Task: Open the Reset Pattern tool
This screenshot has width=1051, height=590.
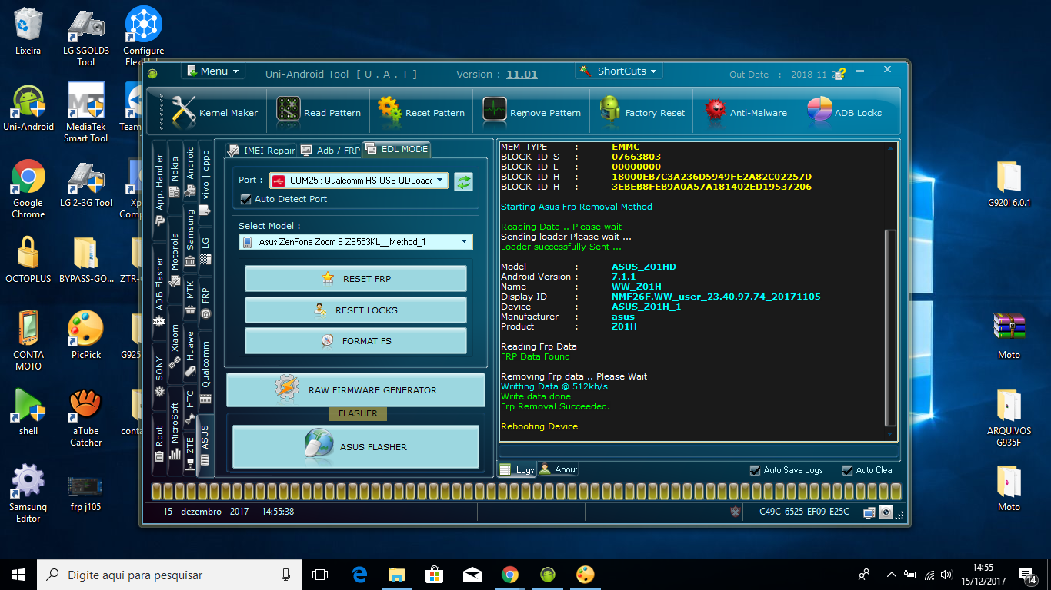Action: click(422, 112)
